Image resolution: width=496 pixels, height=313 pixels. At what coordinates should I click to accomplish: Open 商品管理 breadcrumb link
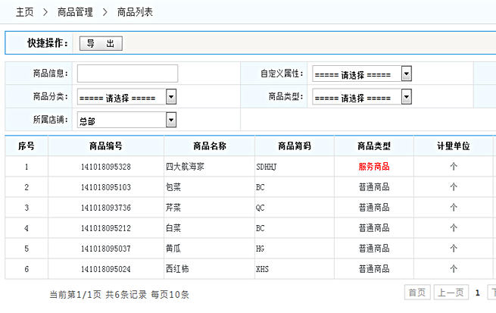tap(75, 12)
